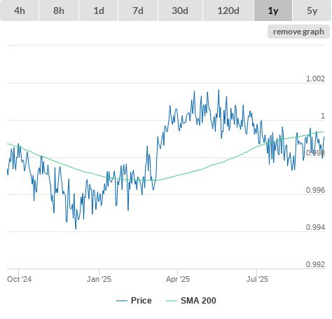Select the 120d range tab
Image resolution: width=332 pixels, height=319 pixels.
(x=228, y=11)
